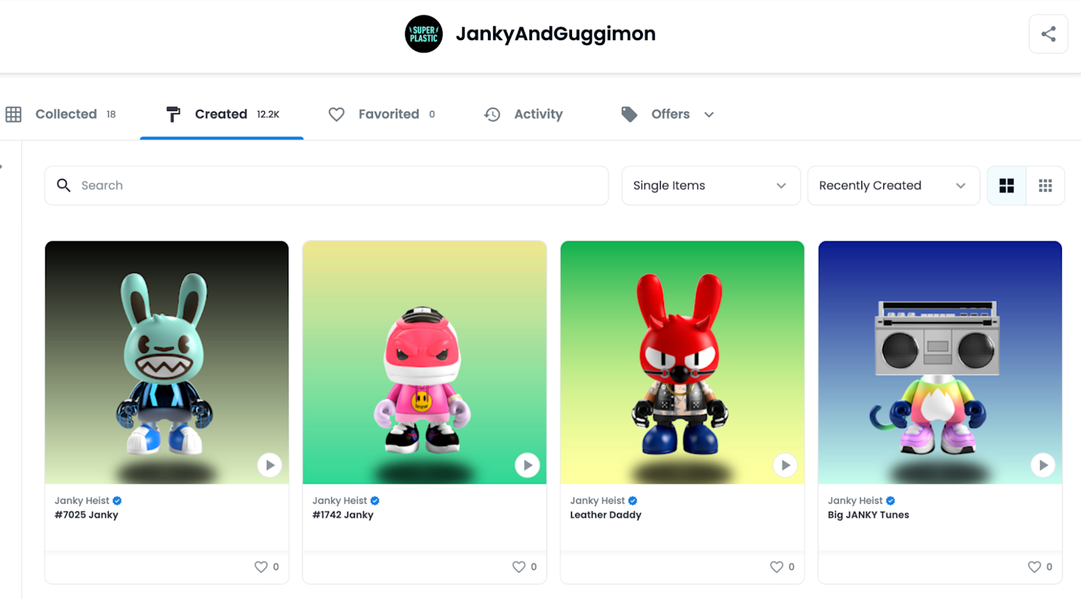Screen dimensions: 1081x599
Task: Open the #7025 Janky artwork thumbnail
Action: pyautogui.click(x=167, y=362)
